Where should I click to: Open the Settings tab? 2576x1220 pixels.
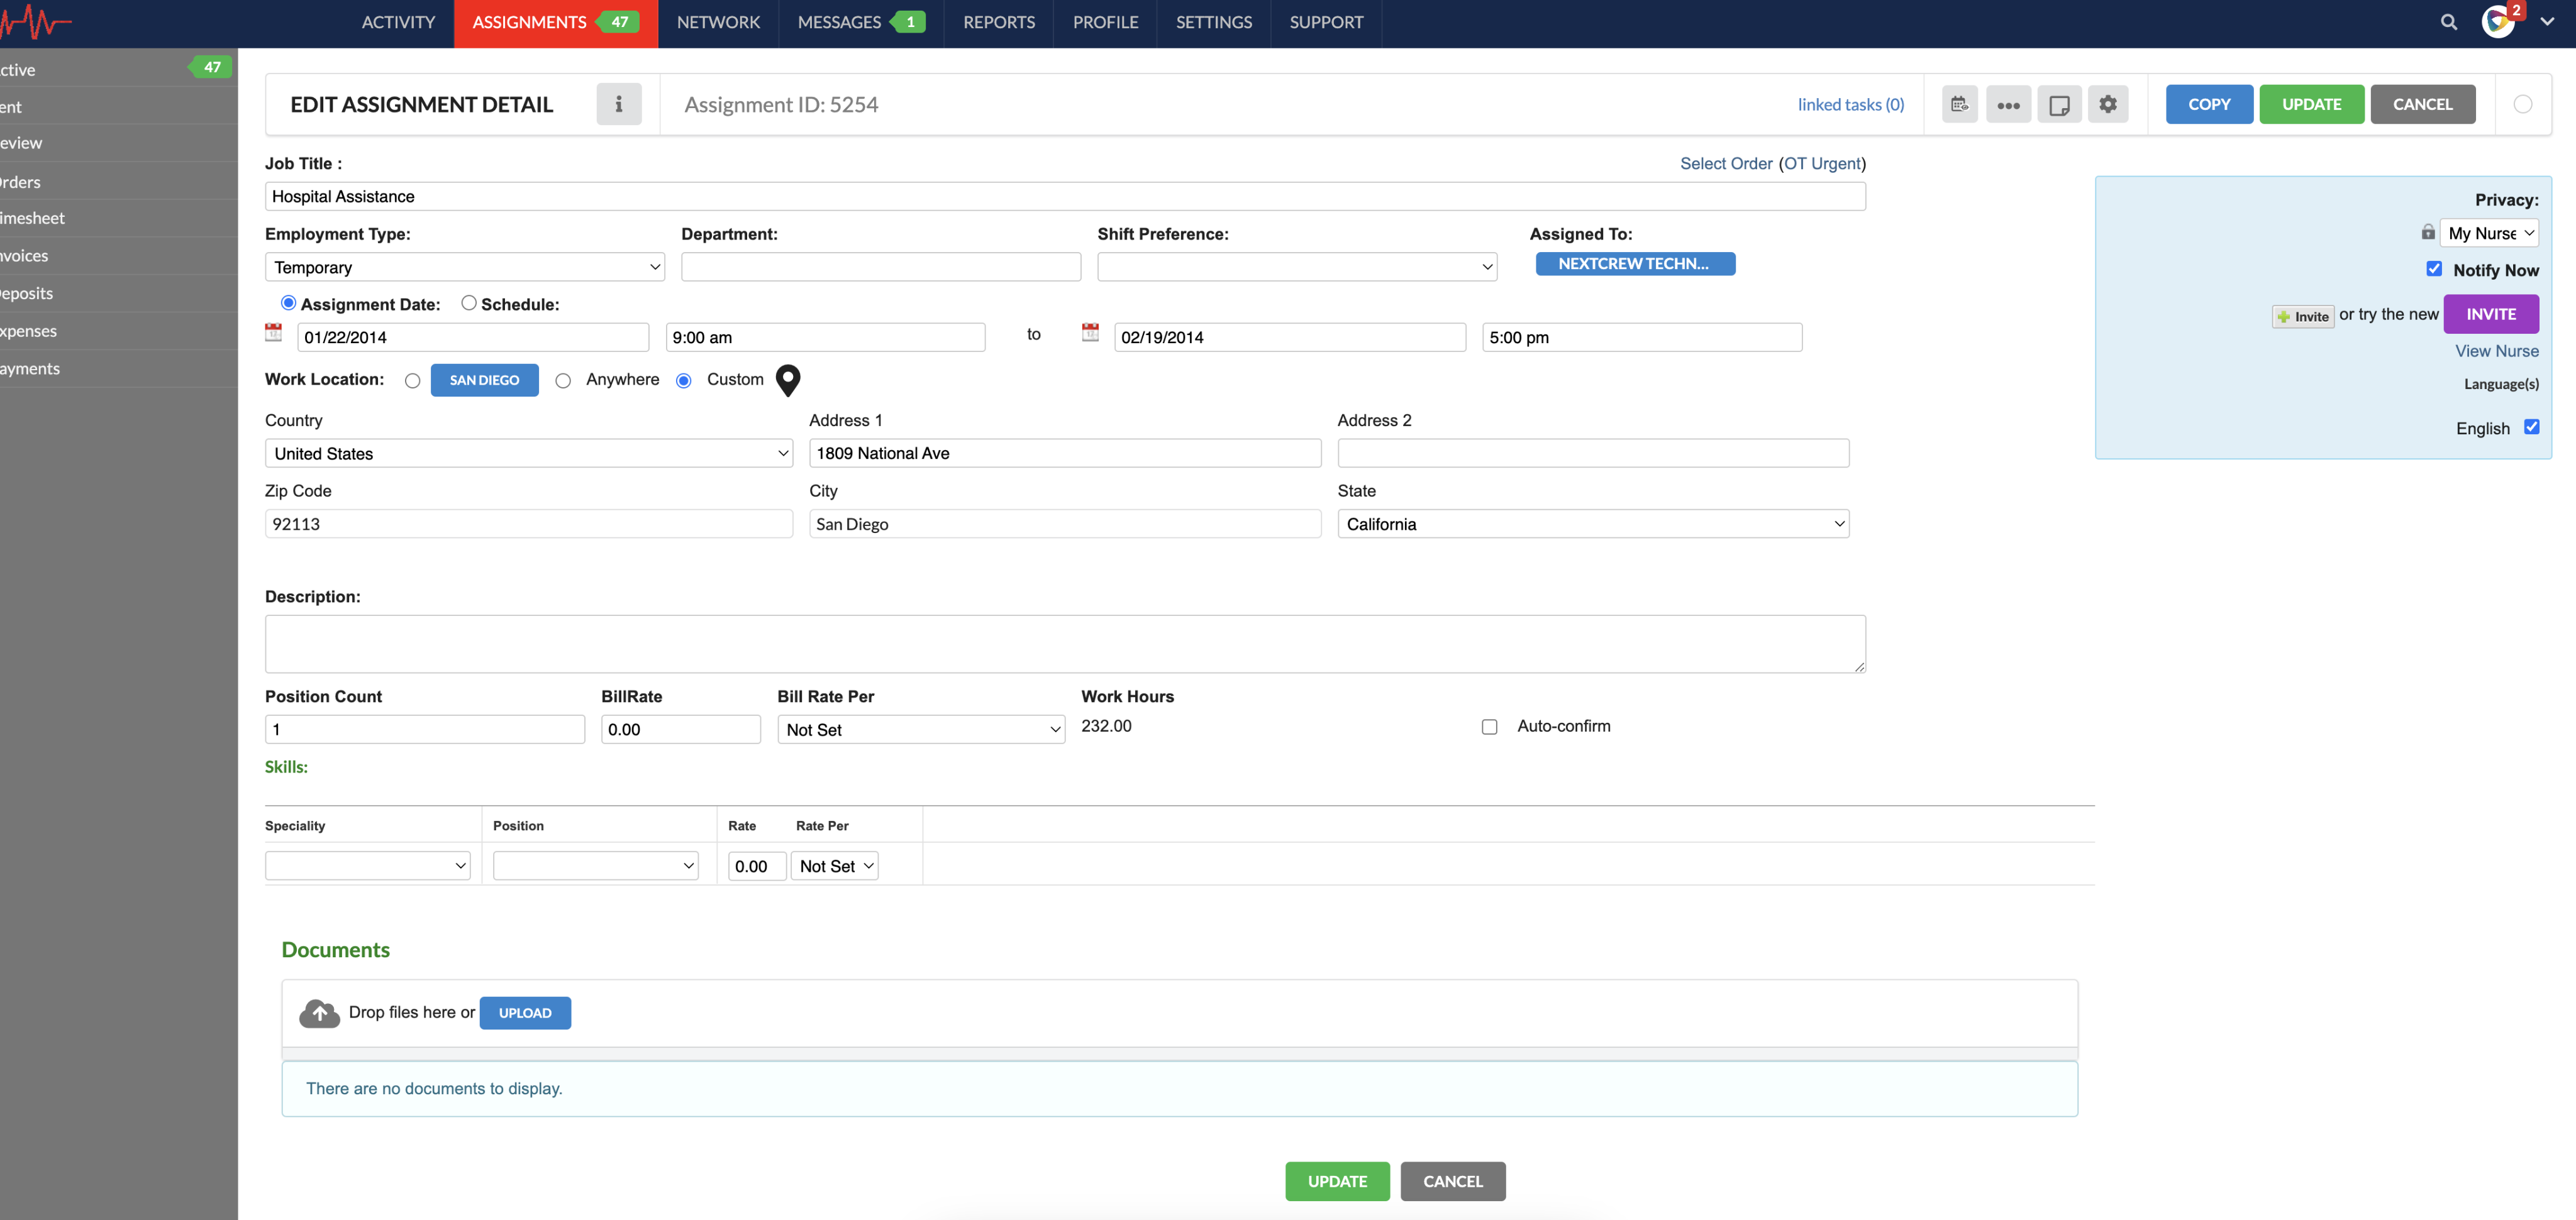1213,22
